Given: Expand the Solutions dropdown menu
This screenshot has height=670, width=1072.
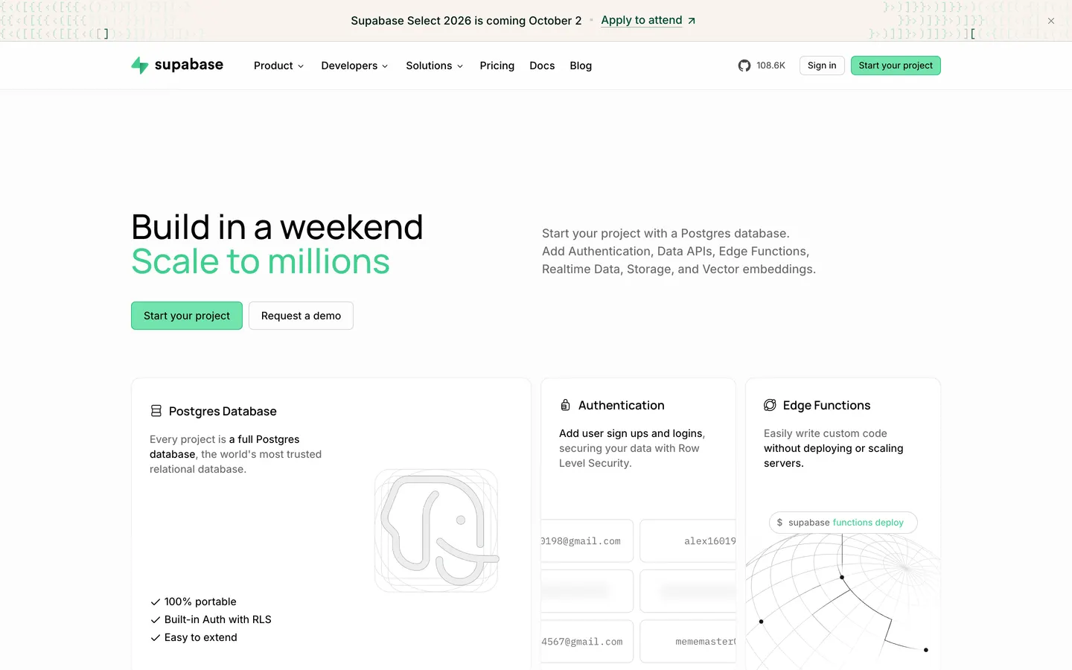Looking at the screenshot, I should pyautogui.click(x=435, y=66).
